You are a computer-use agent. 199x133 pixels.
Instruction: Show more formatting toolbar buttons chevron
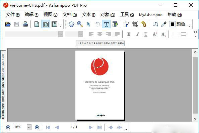coord(196,32)
